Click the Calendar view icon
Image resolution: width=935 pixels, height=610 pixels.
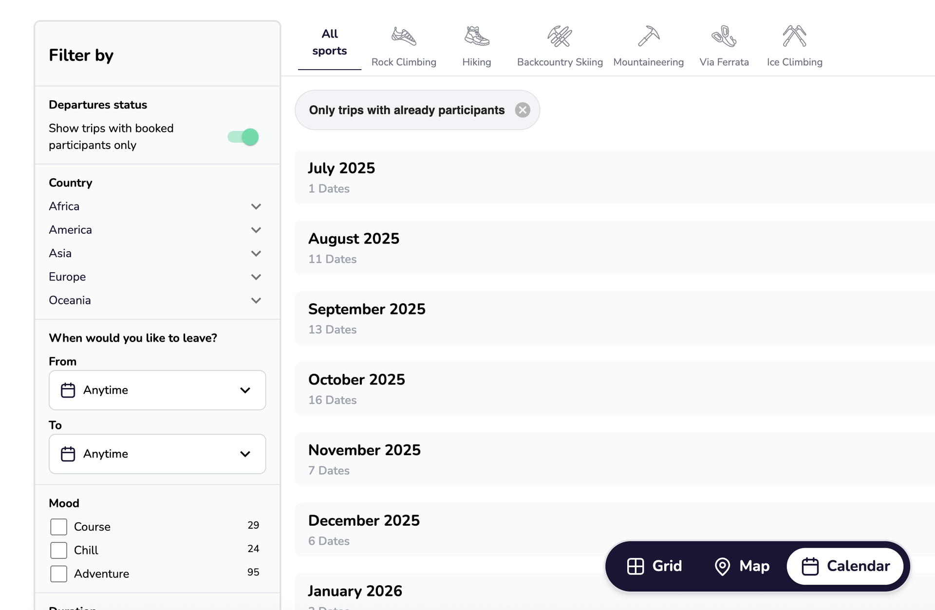coord(810,566)
